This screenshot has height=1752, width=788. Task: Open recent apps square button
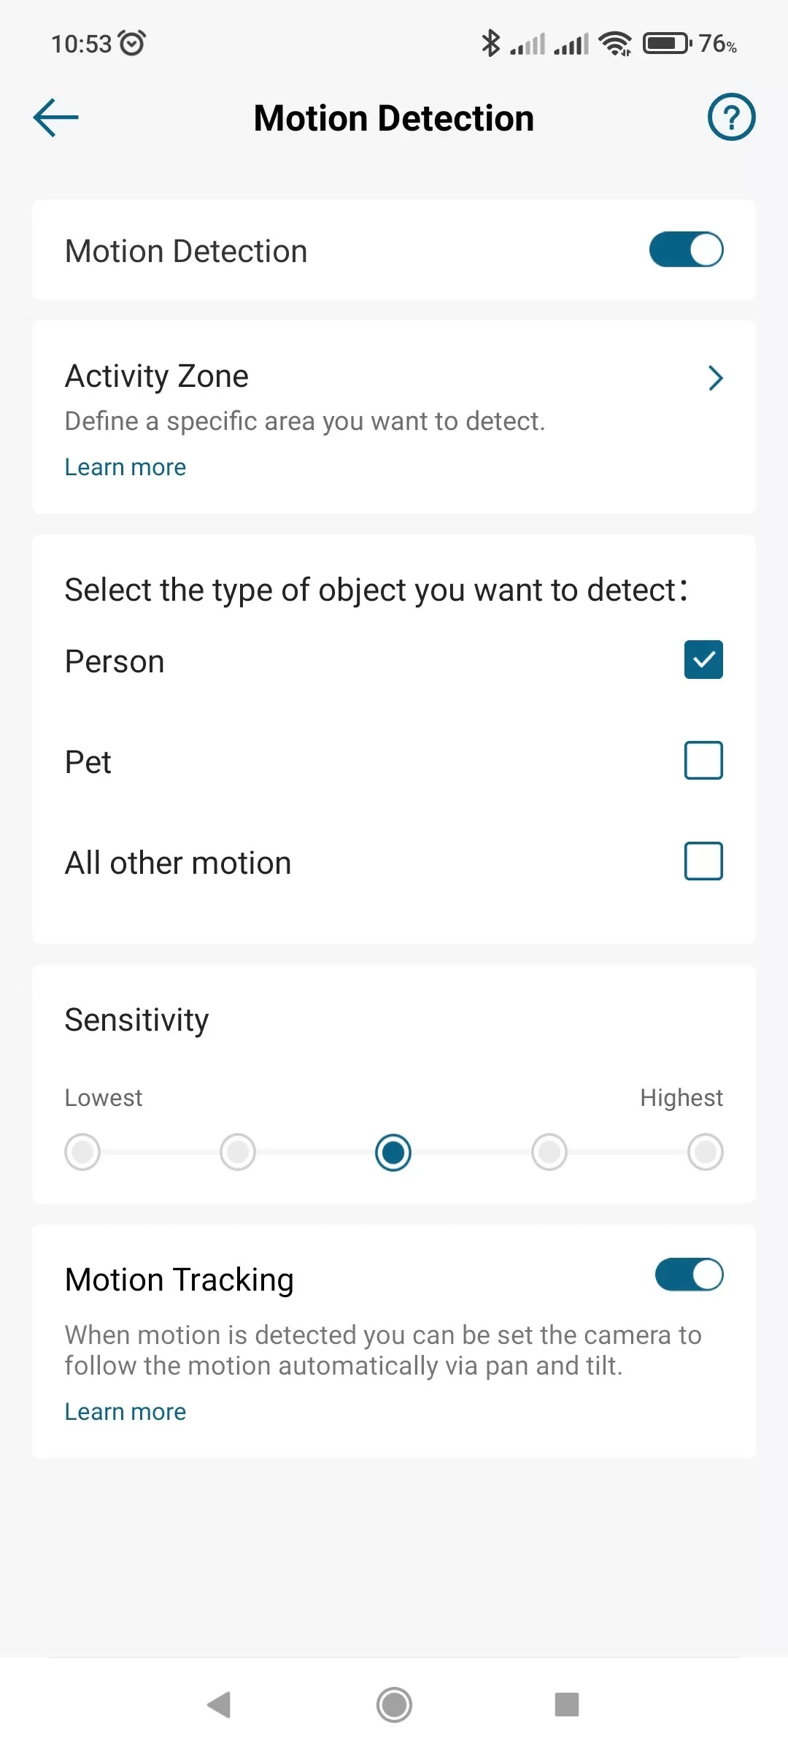(x=566, y=1705)
